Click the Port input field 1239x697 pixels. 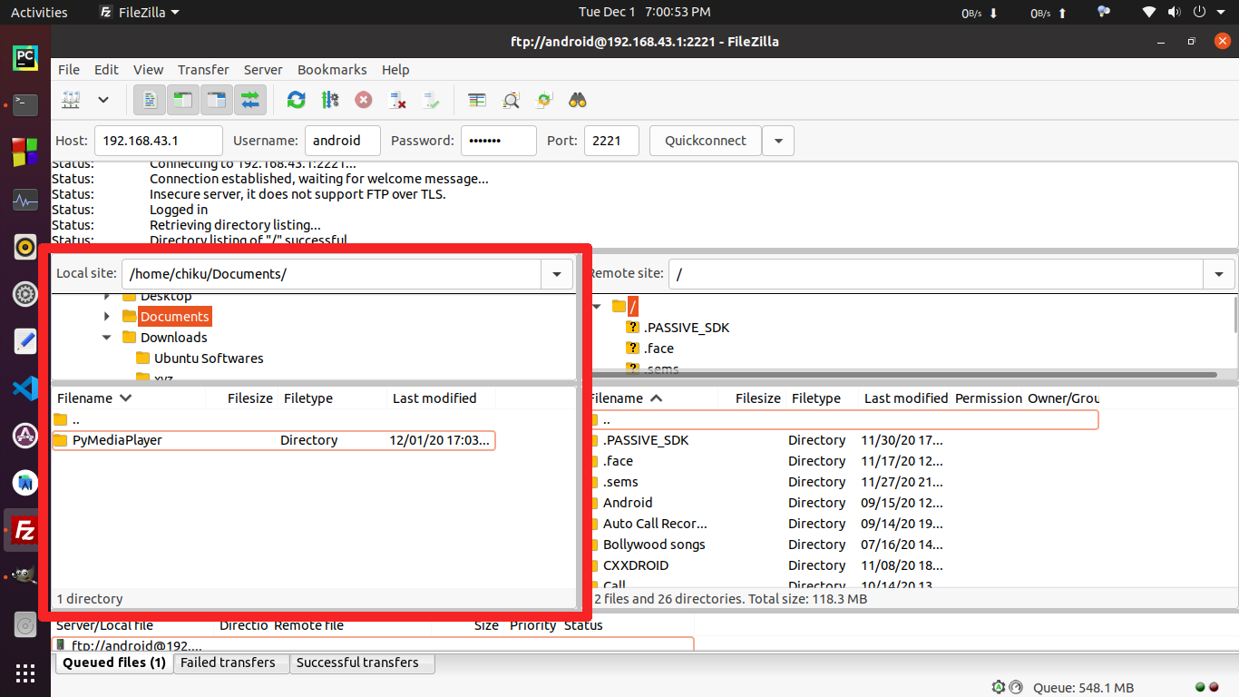[x=612, y=141]
